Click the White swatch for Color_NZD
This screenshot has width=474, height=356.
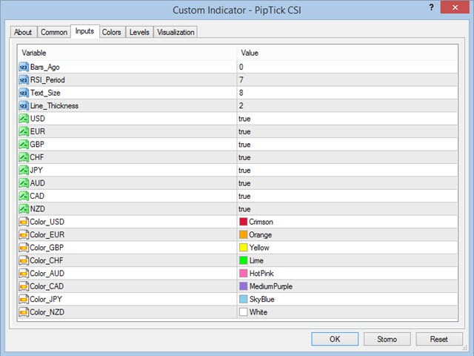point(244,312)
